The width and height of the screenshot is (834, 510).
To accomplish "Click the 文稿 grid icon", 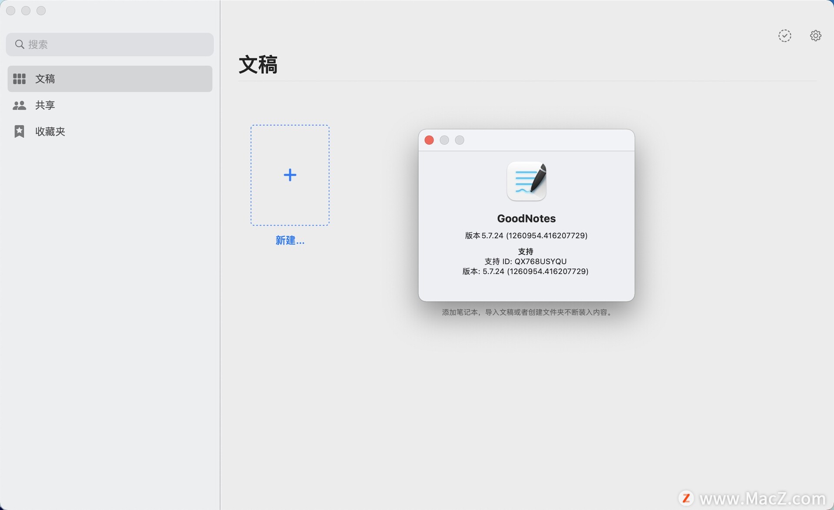I will [x=19, y=79].
